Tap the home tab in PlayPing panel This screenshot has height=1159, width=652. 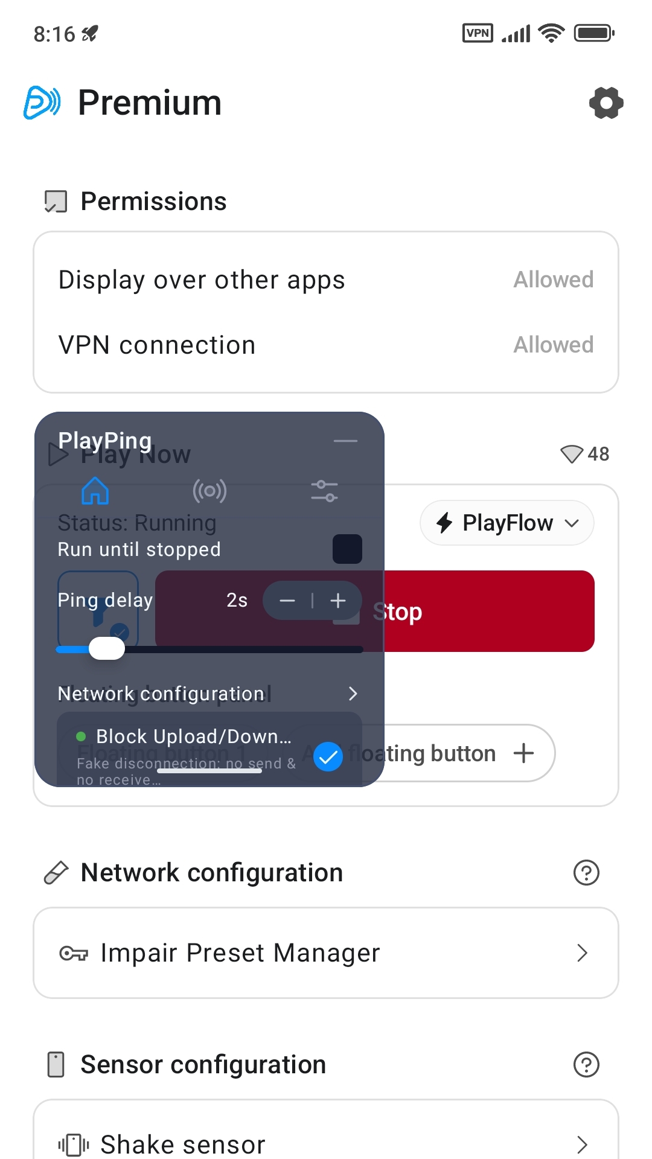[95, 491]
